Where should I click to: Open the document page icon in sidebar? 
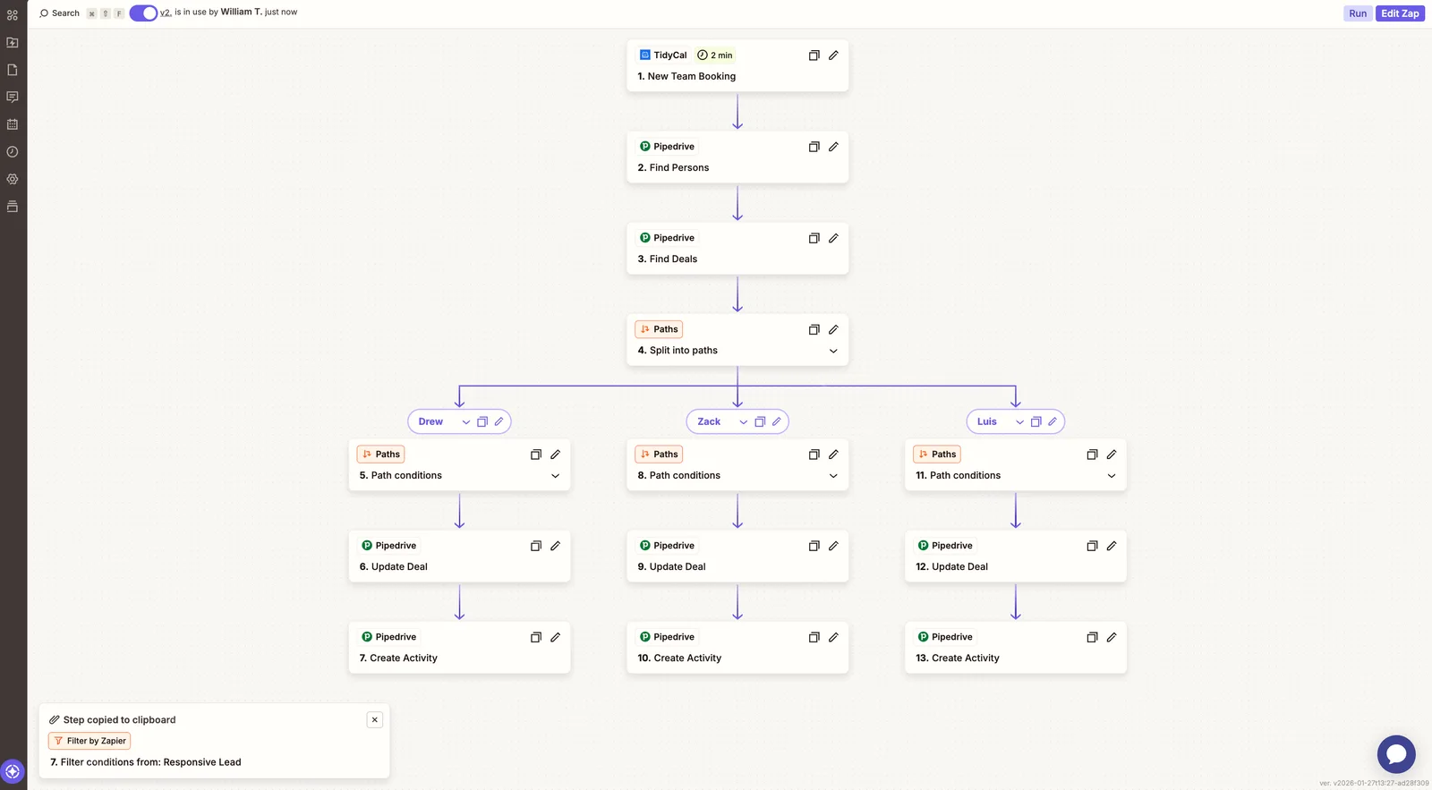(x=13, y=70)
